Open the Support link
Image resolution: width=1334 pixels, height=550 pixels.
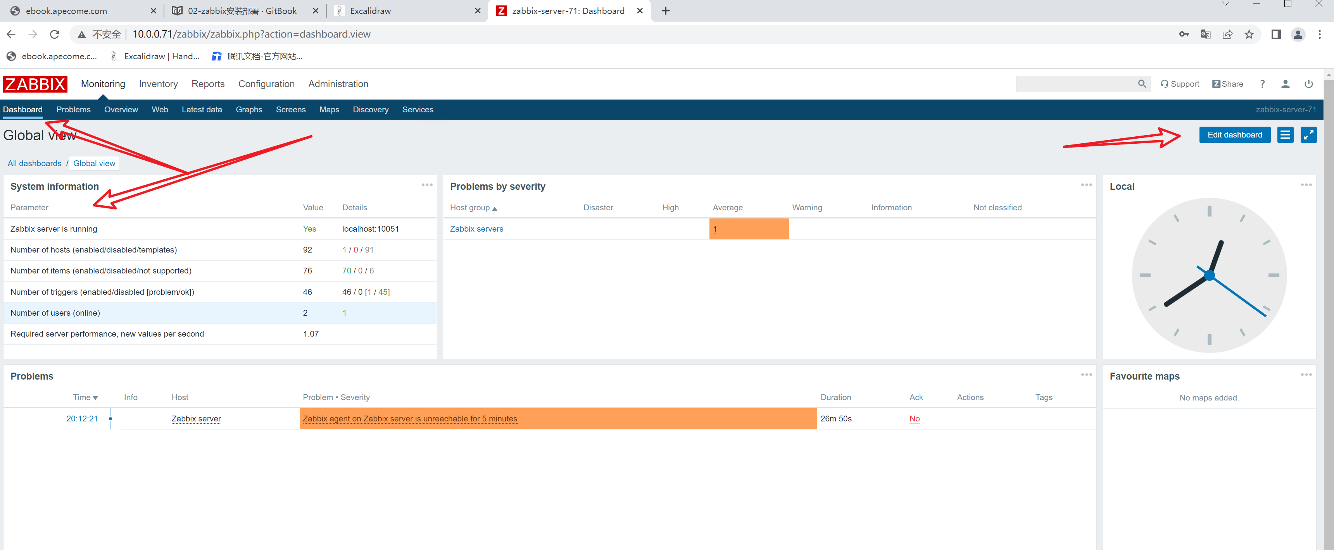pyautogui.click(x=1180, y=84)
